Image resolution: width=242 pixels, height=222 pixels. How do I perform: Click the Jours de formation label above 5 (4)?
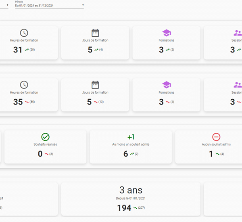(x=95, y=40)
